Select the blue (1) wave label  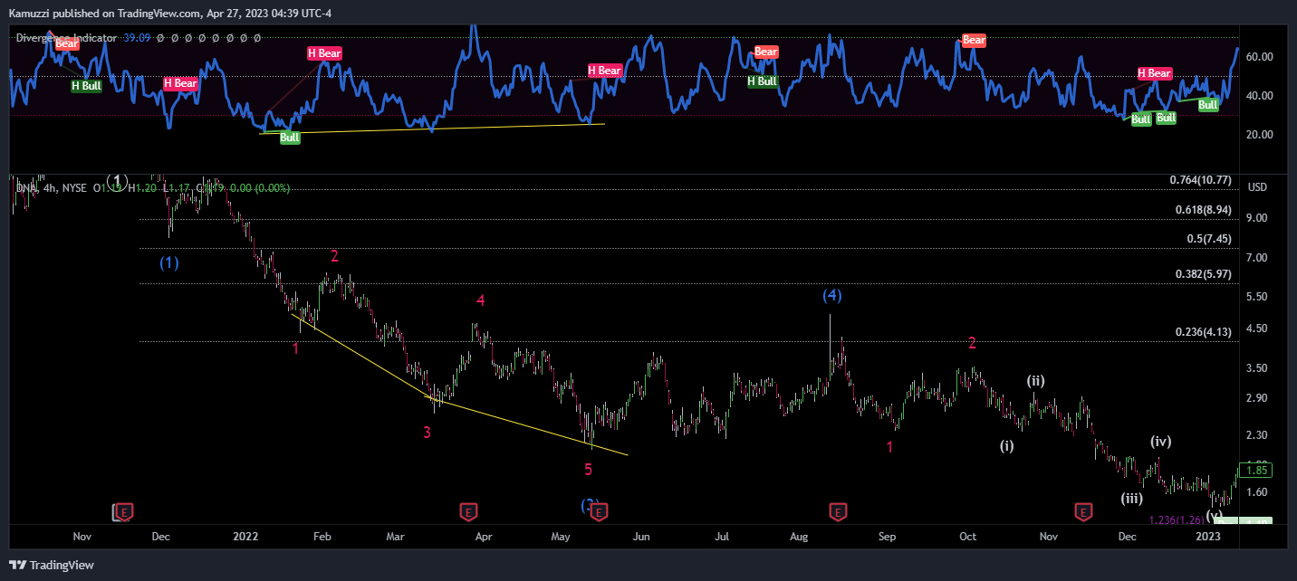coord(169,263)
